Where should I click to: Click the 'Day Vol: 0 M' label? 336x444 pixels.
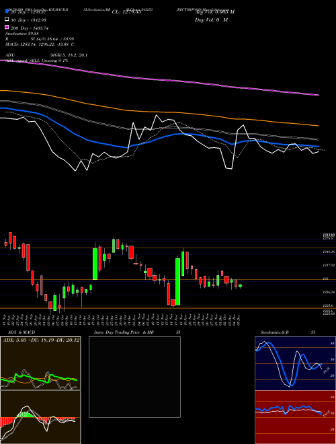[211, 20]
